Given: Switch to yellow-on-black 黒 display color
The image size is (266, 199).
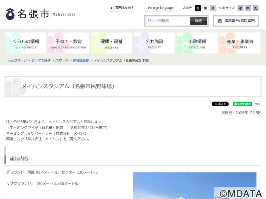Looking at the screenshot, I should point(205,8).
